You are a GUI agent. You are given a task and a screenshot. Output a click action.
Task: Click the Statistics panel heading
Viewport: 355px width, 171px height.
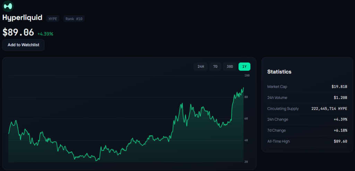(x=279, y=72)
